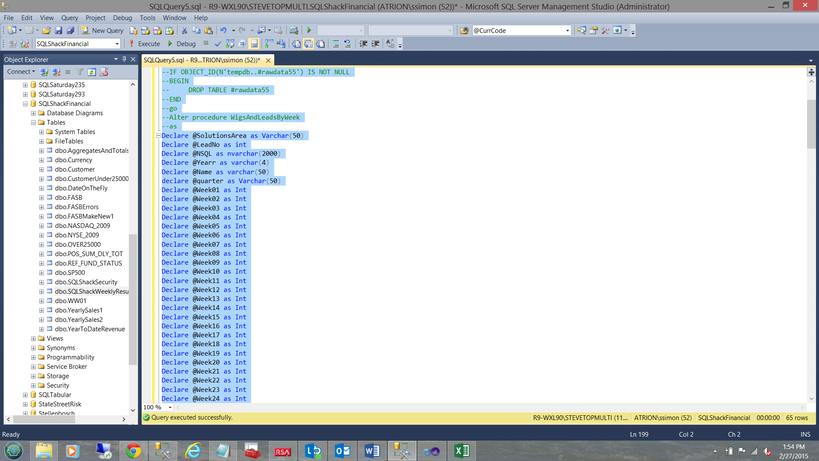Image resolution: width=819 pixels, height=461 pixels.
Task: Click the Open File folder icon
Action: pyautogui.click(x=46, y=30)
